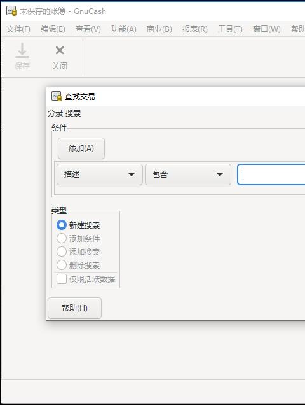
Task: Open the 窗口(W) menu
Action: pyautogui.click(x=267, y=29)
